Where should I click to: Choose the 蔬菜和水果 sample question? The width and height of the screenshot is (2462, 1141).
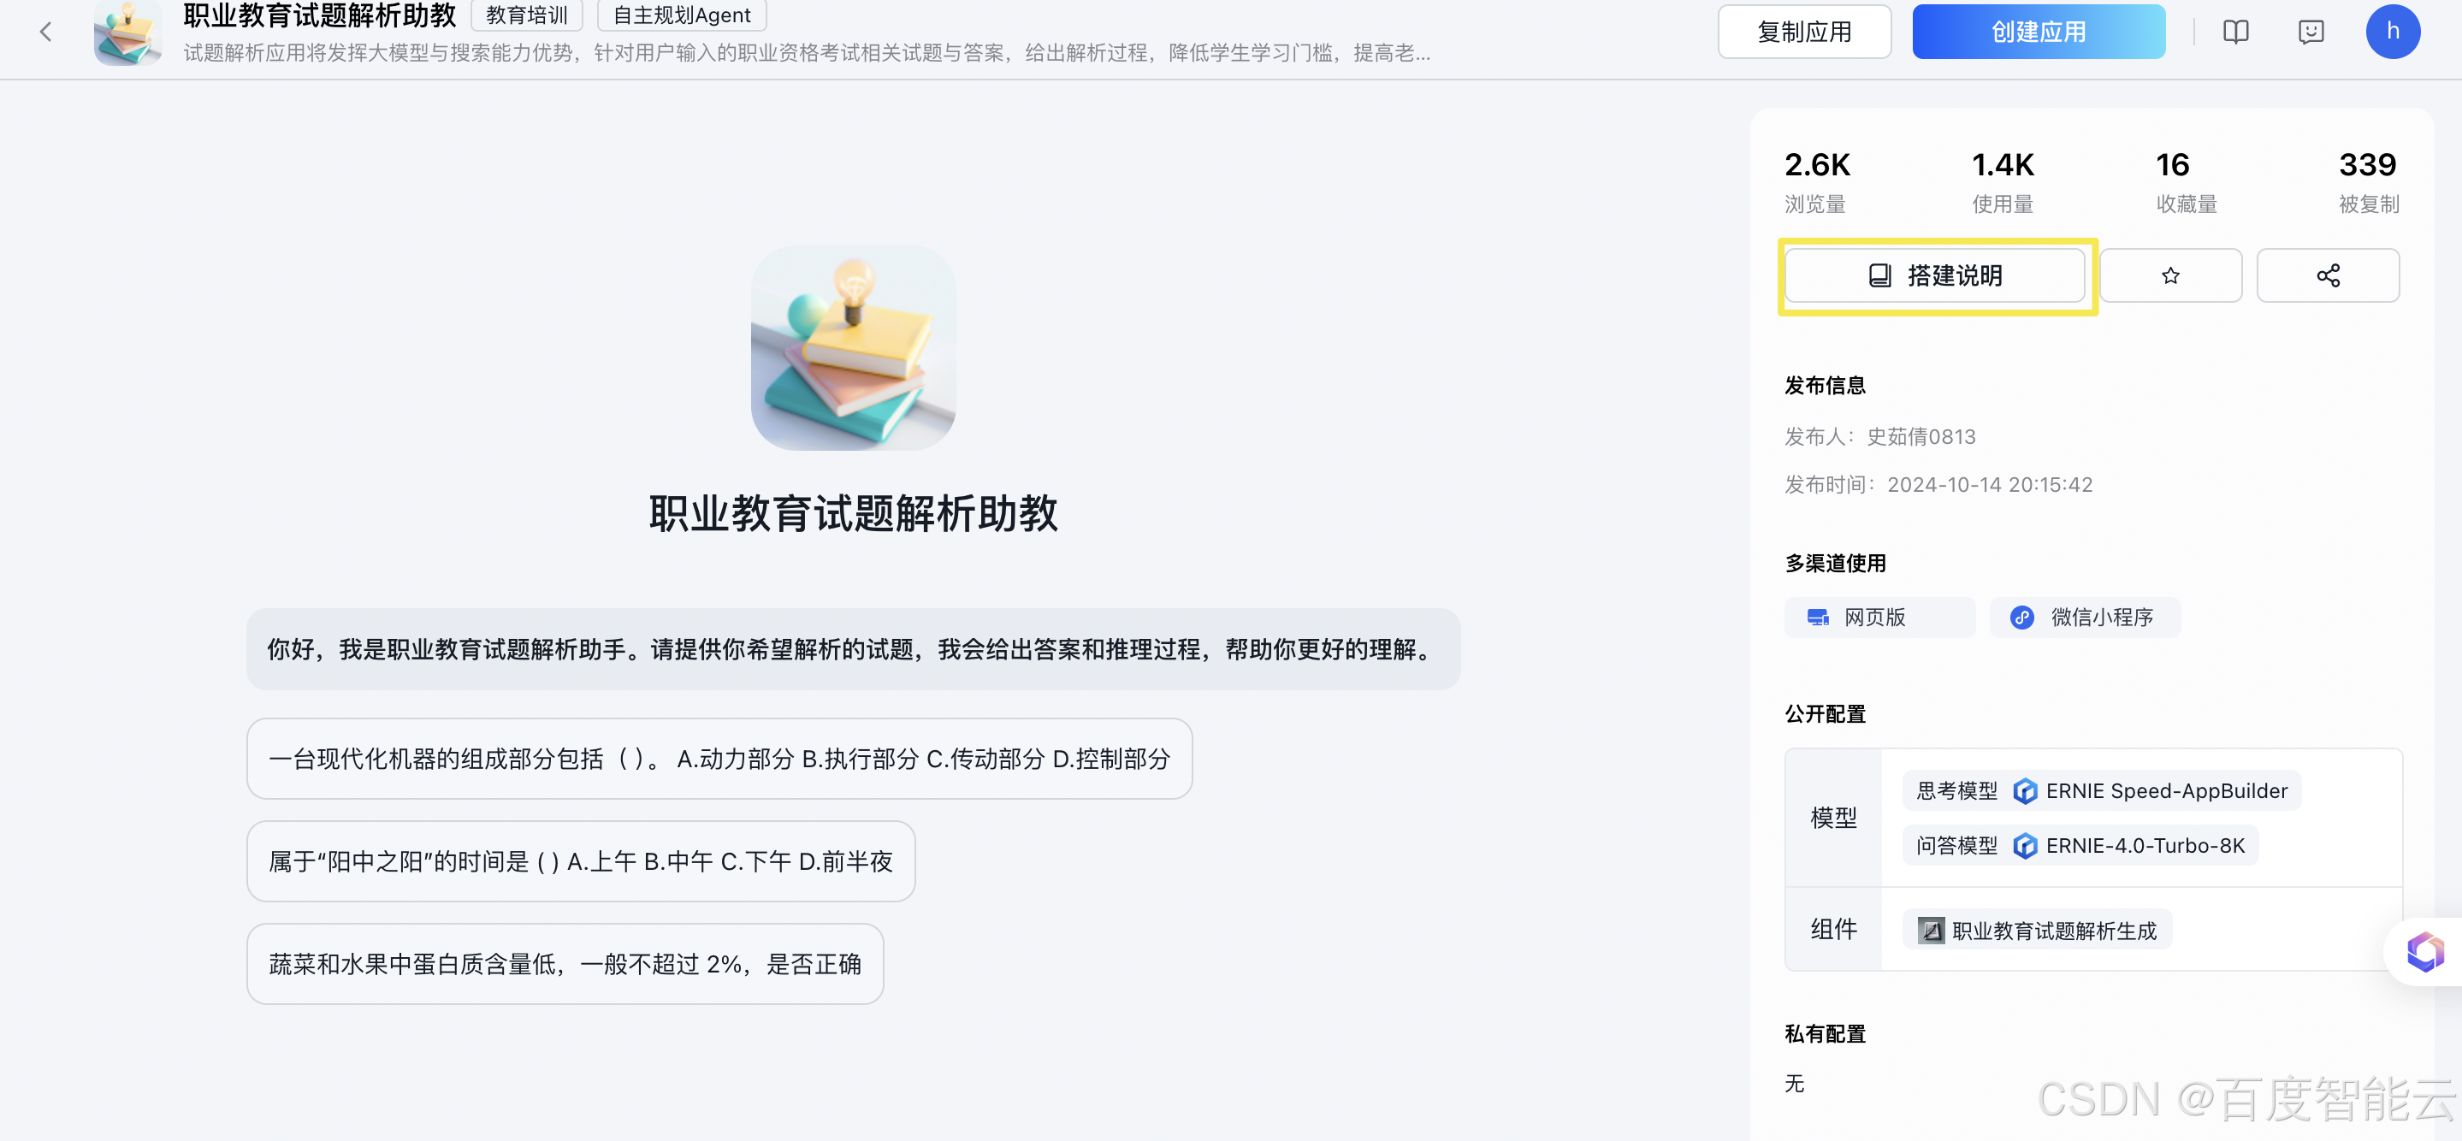[564, 963]
